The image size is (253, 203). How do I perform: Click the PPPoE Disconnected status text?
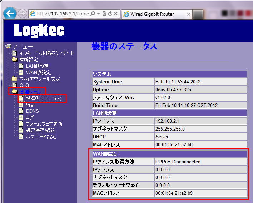click(x=178, y=162)
